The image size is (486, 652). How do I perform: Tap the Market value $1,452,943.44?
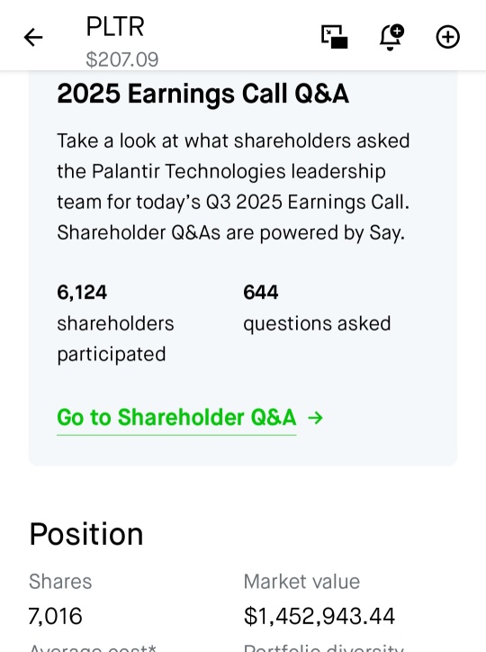[x=319, y=616]
